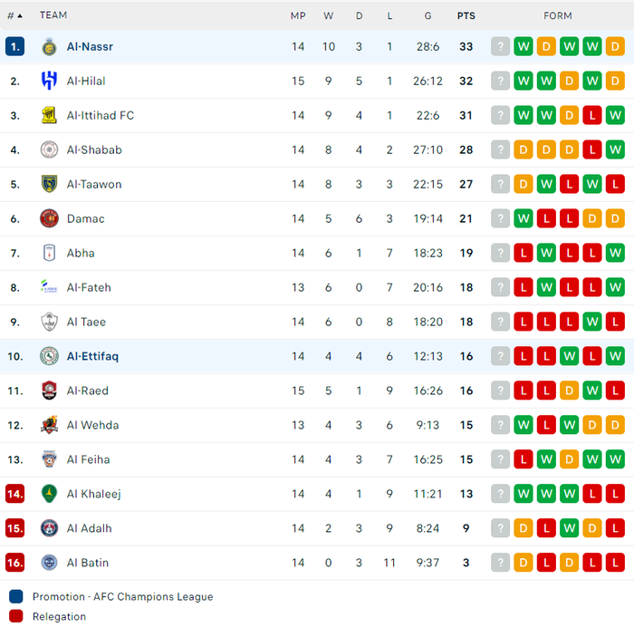Click the Al Batin club badge icon
Viewport: 634px width, 627px height.
click(x=49, y=563)
